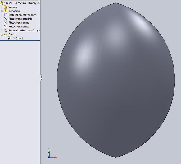Select the Płaszczyzna przednia plane icon
The image size is (181, 164).
(x=6, y=19)
